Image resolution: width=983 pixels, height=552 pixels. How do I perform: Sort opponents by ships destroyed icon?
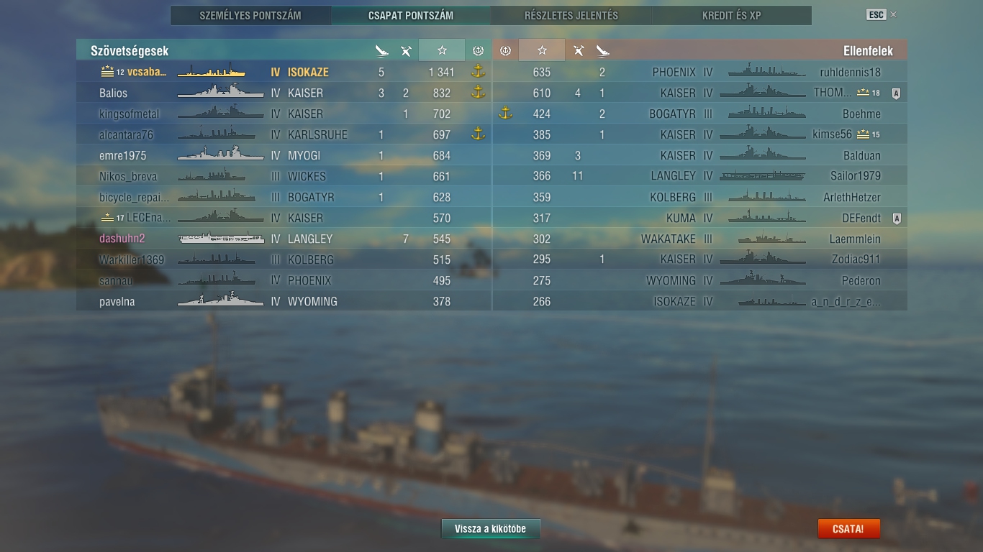point(602,50)
